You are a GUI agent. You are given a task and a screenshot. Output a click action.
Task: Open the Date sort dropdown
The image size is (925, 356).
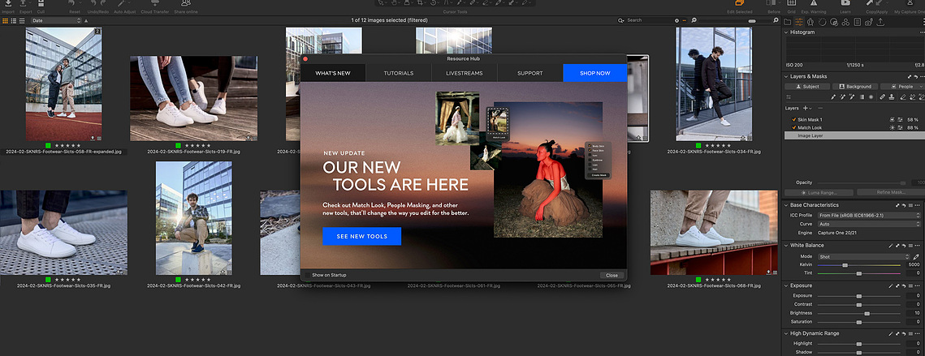point(57,20)
